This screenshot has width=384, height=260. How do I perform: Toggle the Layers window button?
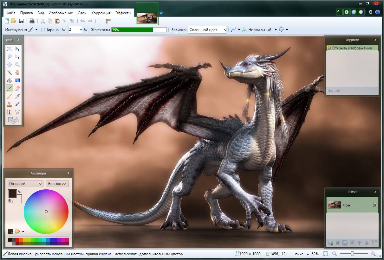coord(354,12)
